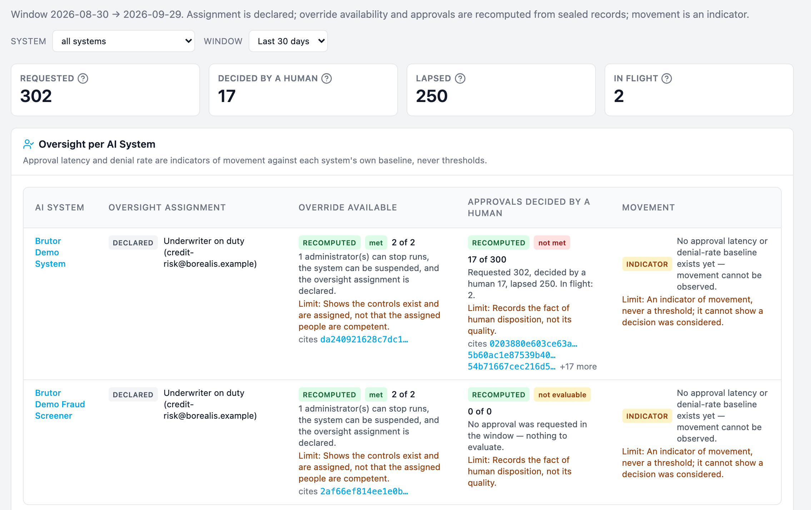Open the Brutor Demo System link
Screen dimensions: 811x510
[50, 253]
